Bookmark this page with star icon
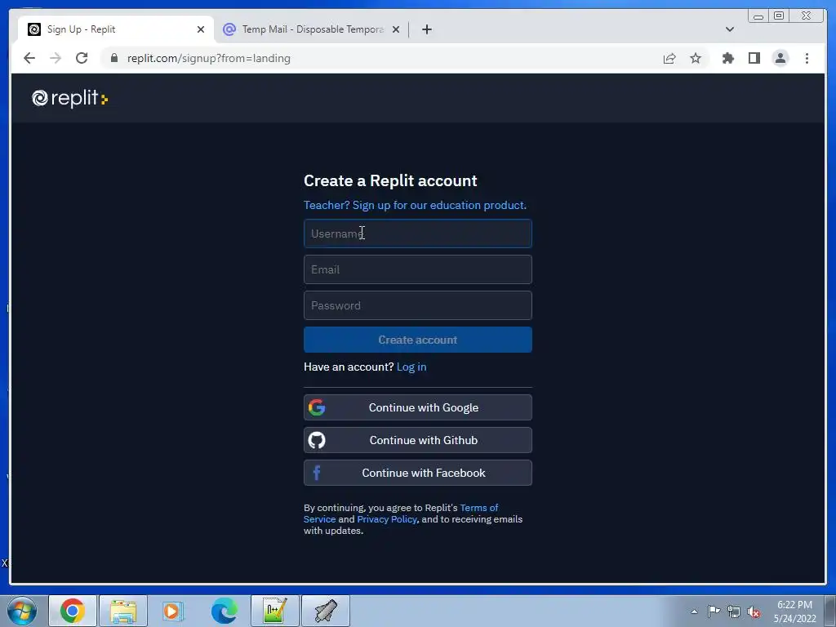836x627 pixels. point(696,58)
